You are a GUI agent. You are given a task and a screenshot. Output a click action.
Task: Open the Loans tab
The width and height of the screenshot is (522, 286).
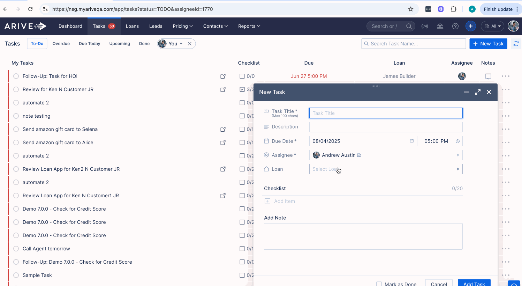pyautogui.click(x=132, y=26)
